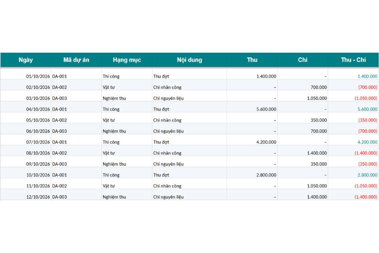379x253 pixels.
Task: Select the Ngày column header
Action: tap(26, 60)
